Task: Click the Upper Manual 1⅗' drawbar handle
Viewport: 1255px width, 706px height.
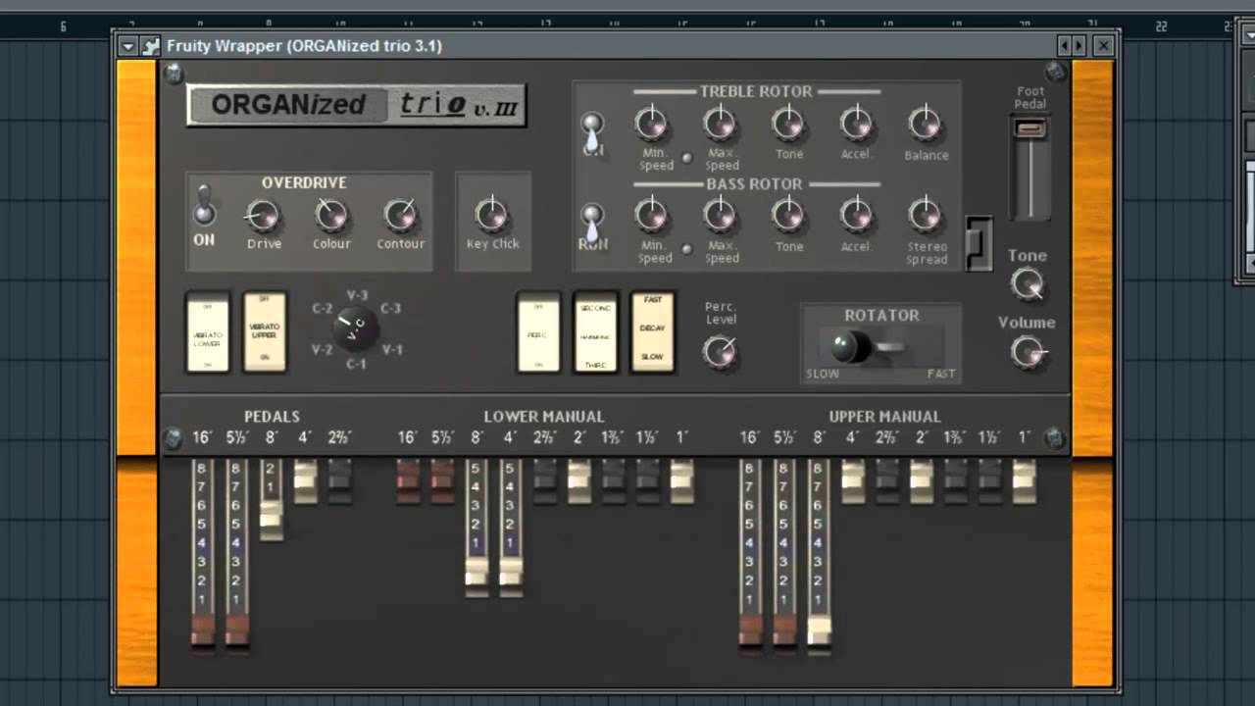Action: (x=956, y=481)
